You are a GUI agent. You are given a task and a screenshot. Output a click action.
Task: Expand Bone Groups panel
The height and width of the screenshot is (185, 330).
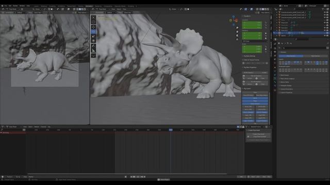[x=284, y=75]
